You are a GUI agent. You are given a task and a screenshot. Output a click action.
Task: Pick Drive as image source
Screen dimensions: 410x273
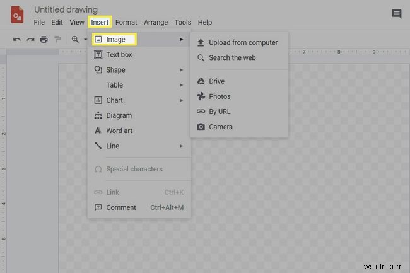coord(216,81)
